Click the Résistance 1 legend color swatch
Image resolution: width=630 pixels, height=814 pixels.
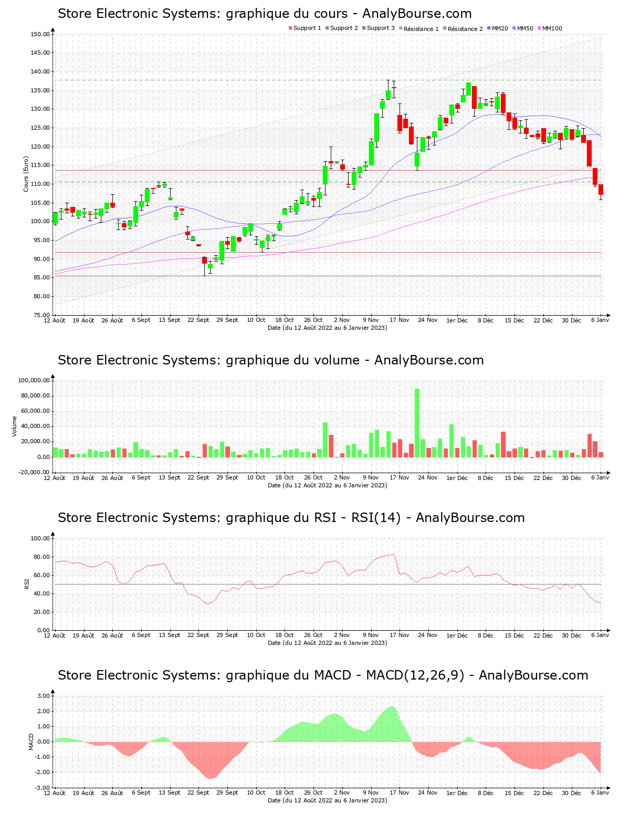[401, 28]
